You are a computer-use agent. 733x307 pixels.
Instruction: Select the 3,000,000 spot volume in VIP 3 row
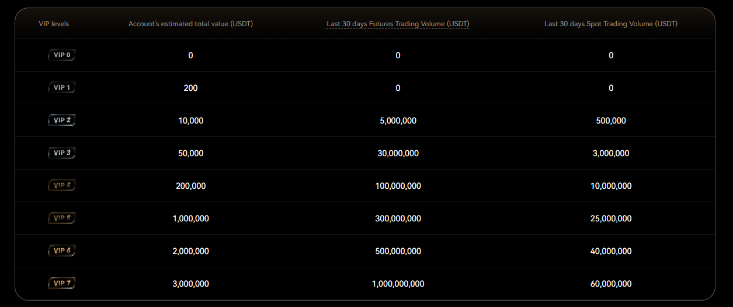tap(611, 153)
